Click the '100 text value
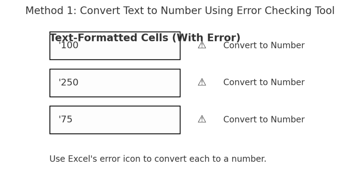360x177 pixels. (69, 45)
